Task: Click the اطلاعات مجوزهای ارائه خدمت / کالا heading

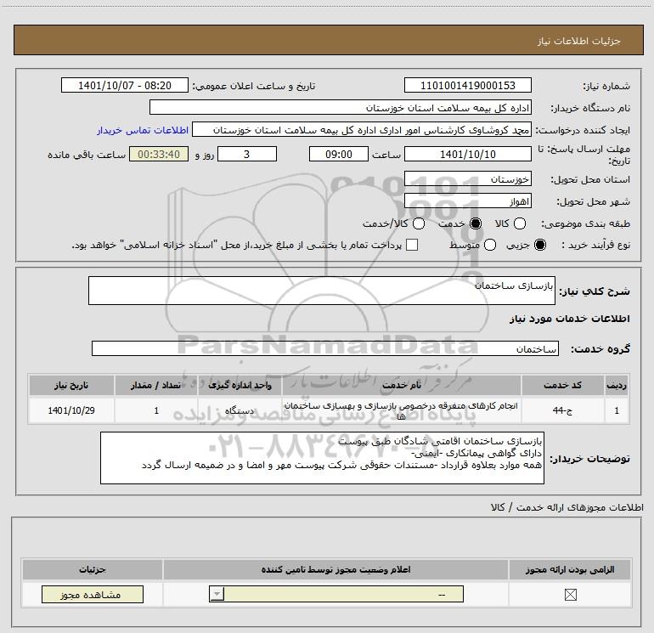Action: coord(567,507)
